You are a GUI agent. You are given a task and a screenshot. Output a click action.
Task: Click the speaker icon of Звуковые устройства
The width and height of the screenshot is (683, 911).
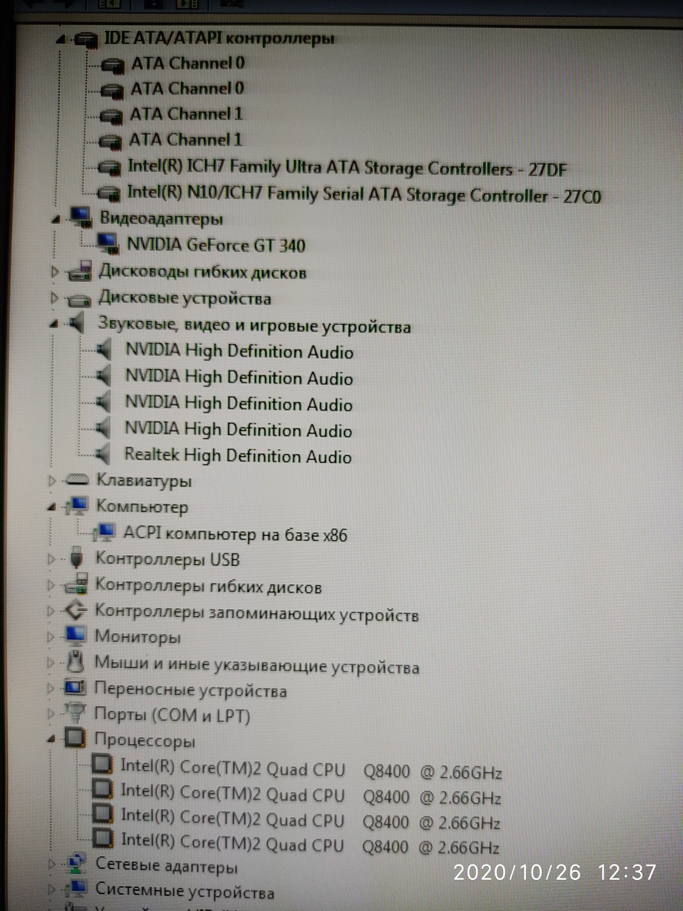click(76, 323)
